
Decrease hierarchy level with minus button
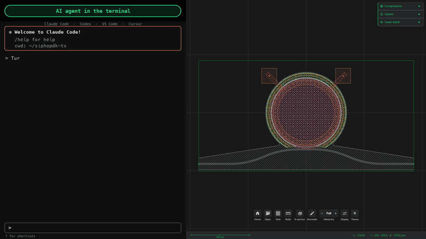click(x=322, y=214)
